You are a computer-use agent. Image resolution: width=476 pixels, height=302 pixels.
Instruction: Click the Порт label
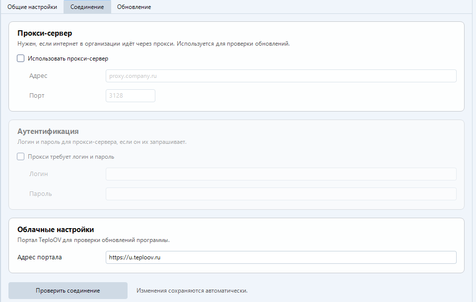tap(37, 96)
